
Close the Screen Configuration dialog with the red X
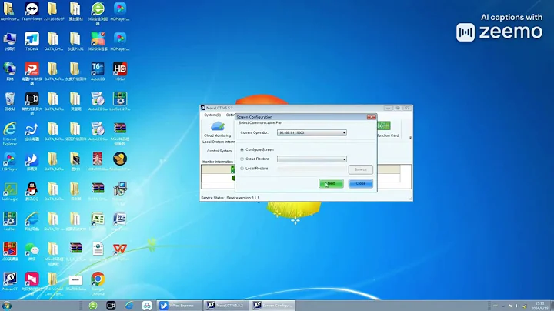pyautogui.click(x=372, y=117)
